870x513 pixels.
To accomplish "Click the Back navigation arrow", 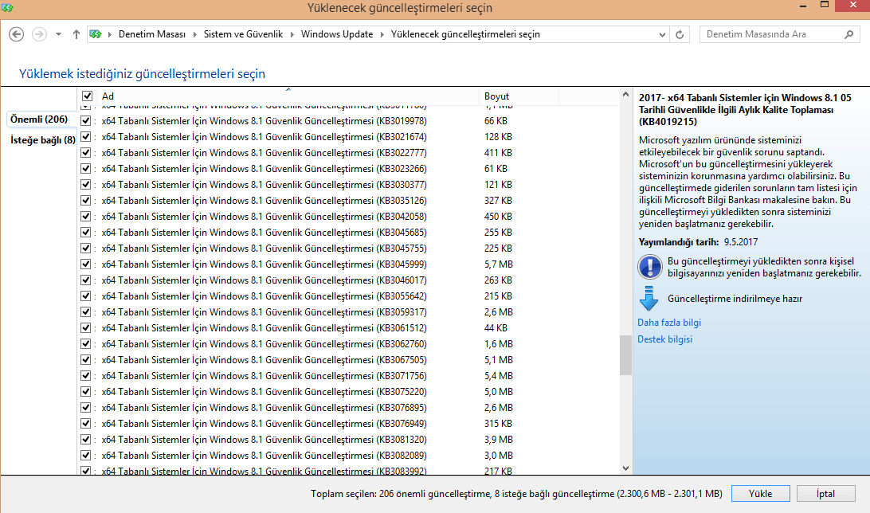I will pos(17,34).
